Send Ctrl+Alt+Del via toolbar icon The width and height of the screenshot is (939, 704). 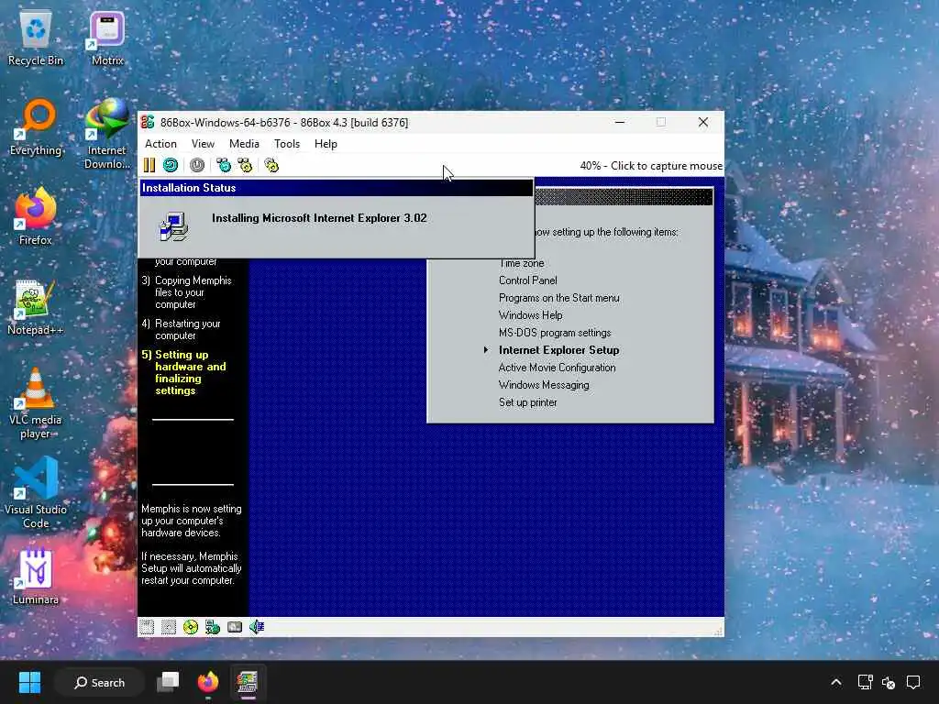(x=224, y=165)
